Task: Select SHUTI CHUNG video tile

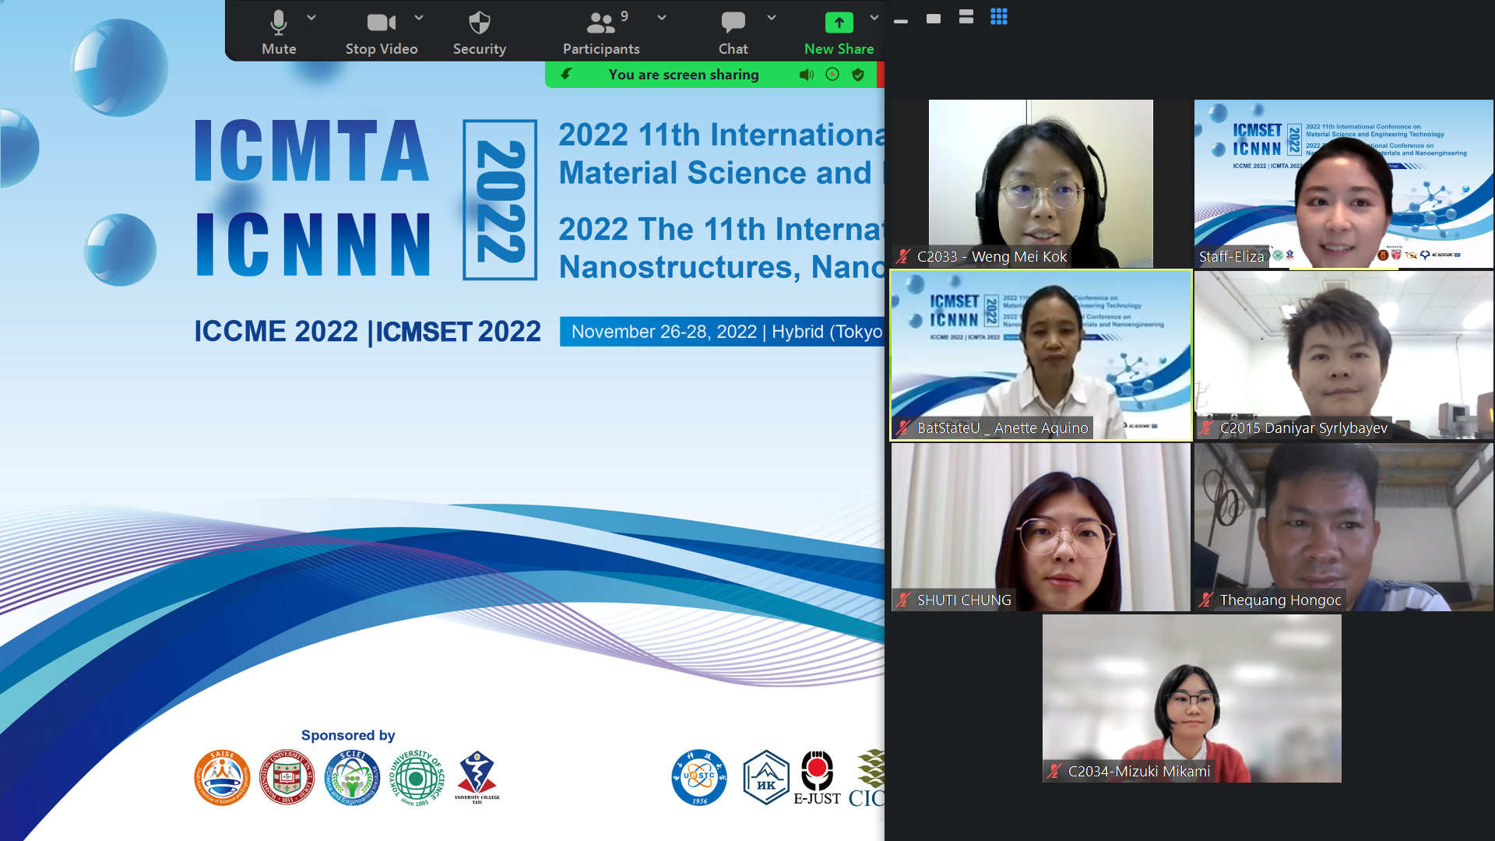Action: (1040, 527)
